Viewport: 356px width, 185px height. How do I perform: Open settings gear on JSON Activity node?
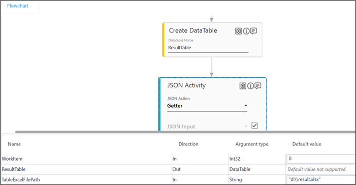click(x=243, y=86)
